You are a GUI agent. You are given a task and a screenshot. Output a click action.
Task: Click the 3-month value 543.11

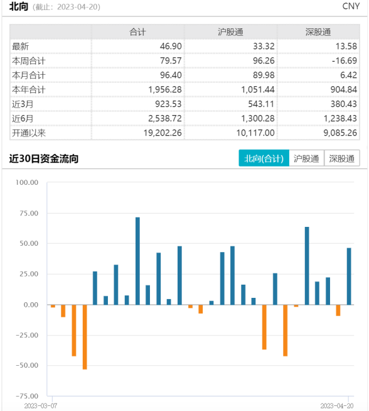pos(261,104)
